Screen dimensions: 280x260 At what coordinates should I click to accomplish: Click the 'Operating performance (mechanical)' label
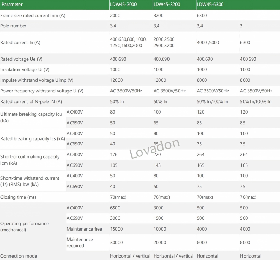24,226
